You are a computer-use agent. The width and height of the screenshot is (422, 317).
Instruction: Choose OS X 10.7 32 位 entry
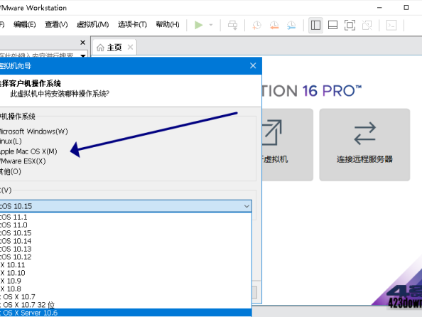126,305
